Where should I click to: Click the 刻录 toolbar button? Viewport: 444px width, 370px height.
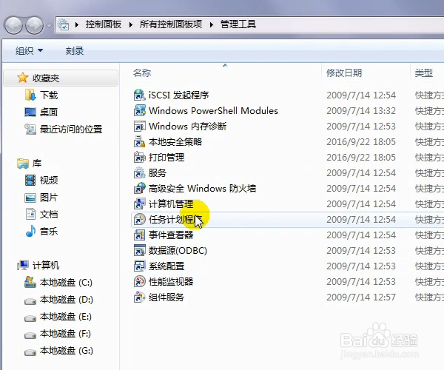click(75, 51)
